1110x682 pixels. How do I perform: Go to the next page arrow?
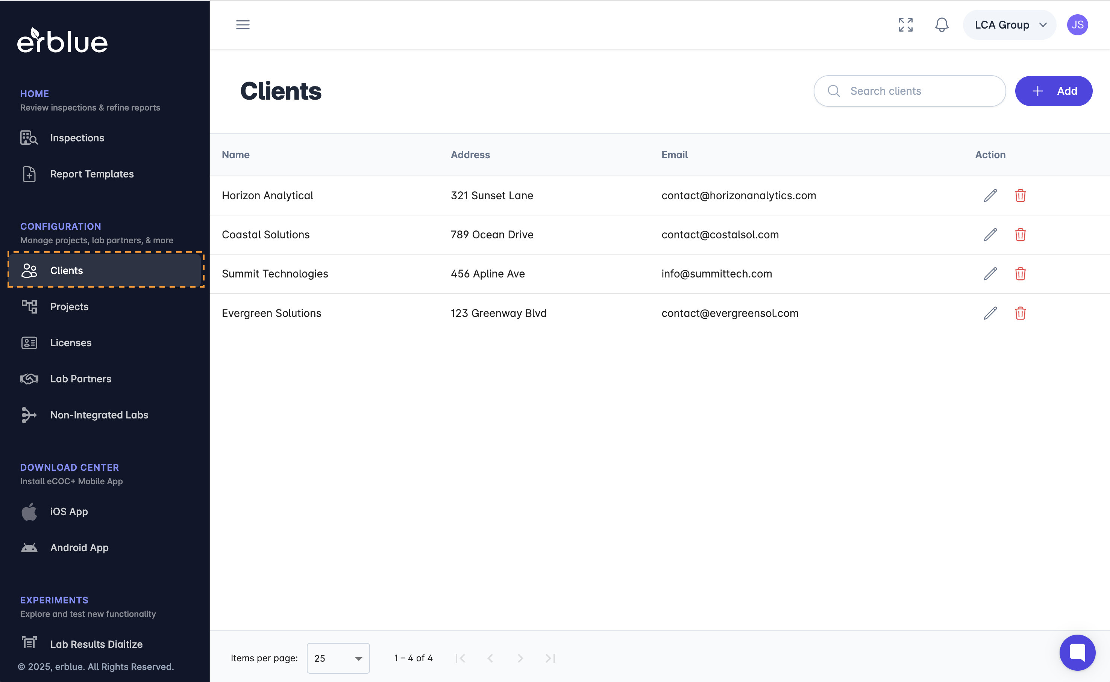coord(520,658)
